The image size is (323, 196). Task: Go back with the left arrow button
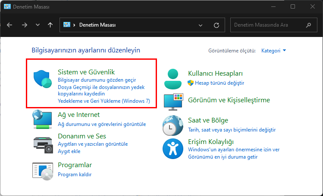(9, 25)
